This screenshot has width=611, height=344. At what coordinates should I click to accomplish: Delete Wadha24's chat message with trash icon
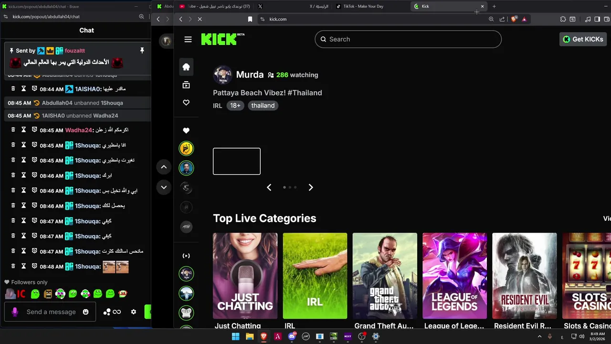click(13, 130)
